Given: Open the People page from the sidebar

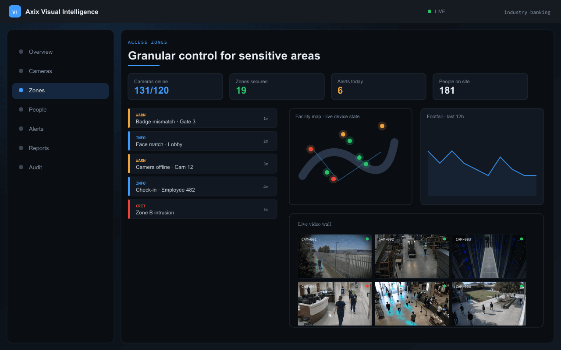Looking at the screenshot, I should (x=60, y=109).
